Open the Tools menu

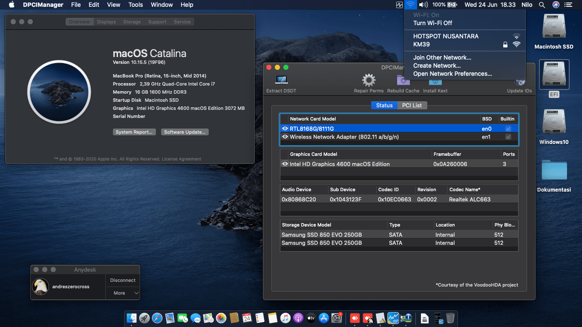coord(135,5)
